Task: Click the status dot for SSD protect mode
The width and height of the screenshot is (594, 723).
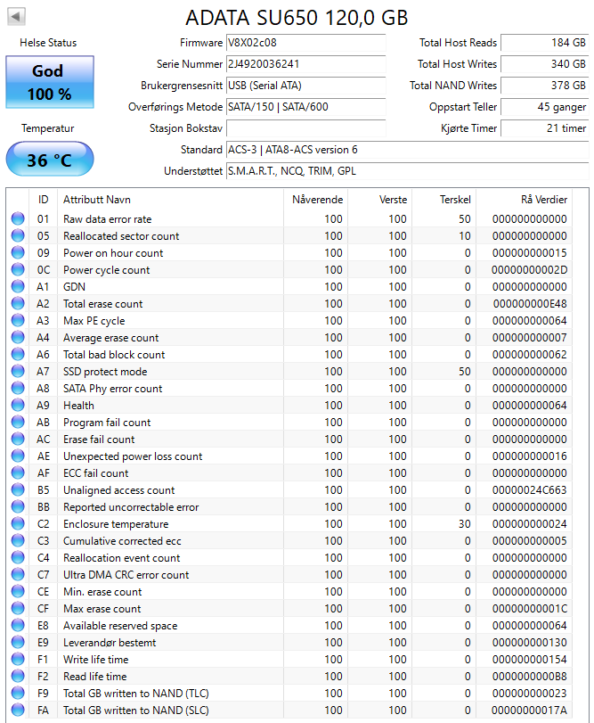Action: [18, 371]
